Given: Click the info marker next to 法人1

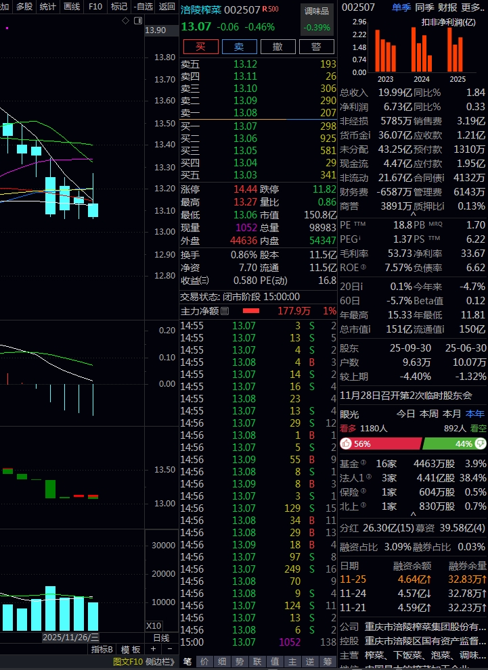Looking at the screenshot, I should pos(369,477).
